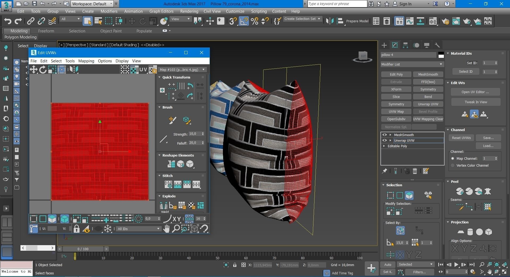Click the Reset UVWs button
The image size is (510, 277).
click(x=461, y=138)
